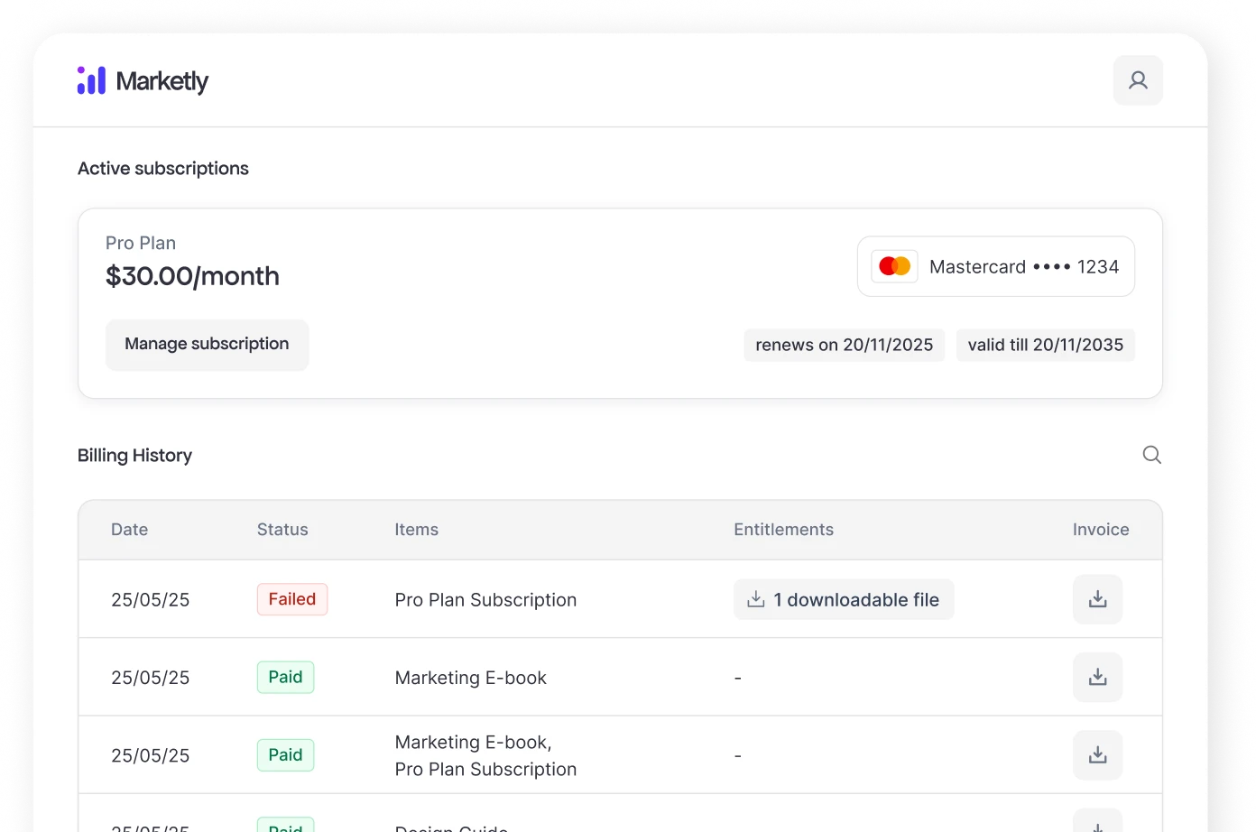Open the 1 downloadable file entitlement
The image size is (1256, 832).
[x=844, y=598]
